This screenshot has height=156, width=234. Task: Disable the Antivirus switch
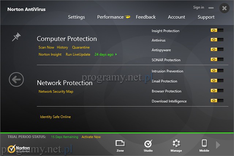pyautogui.click(x=217, y=40)
